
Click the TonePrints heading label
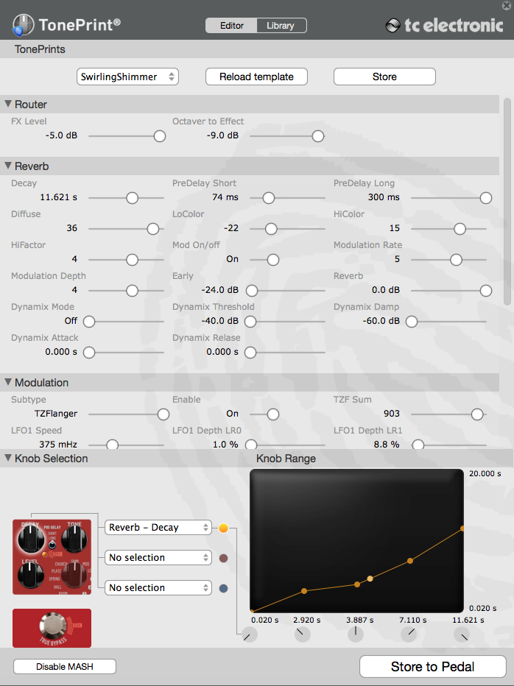[x=40, y=49]
